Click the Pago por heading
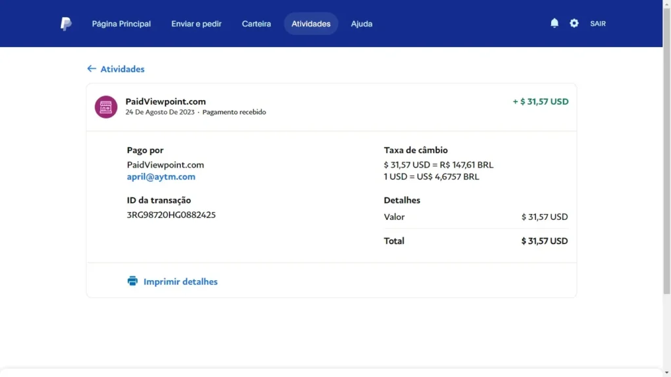The image size is (671, 377). click(145, 150)
